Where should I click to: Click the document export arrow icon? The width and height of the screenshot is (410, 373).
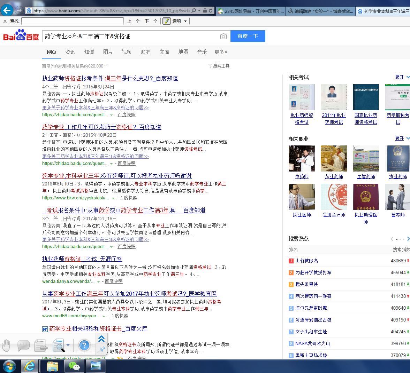[41, 345]
